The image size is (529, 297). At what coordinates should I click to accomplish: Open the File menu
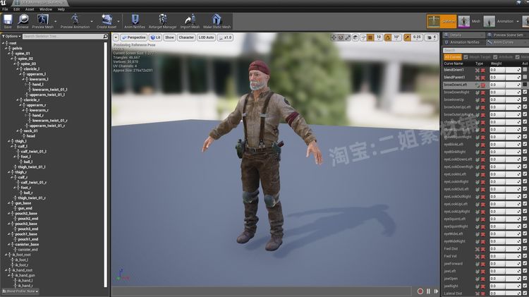click(5, 9)
